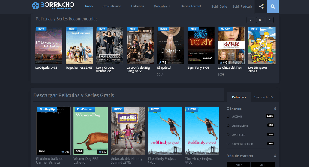Switch to the Películas sidebar tab
This screenshot has width=309, height=167.
pos(239,97)
